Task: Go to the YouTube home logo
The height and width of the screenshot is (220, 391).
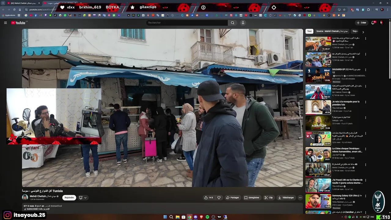Action: point(19,23)
